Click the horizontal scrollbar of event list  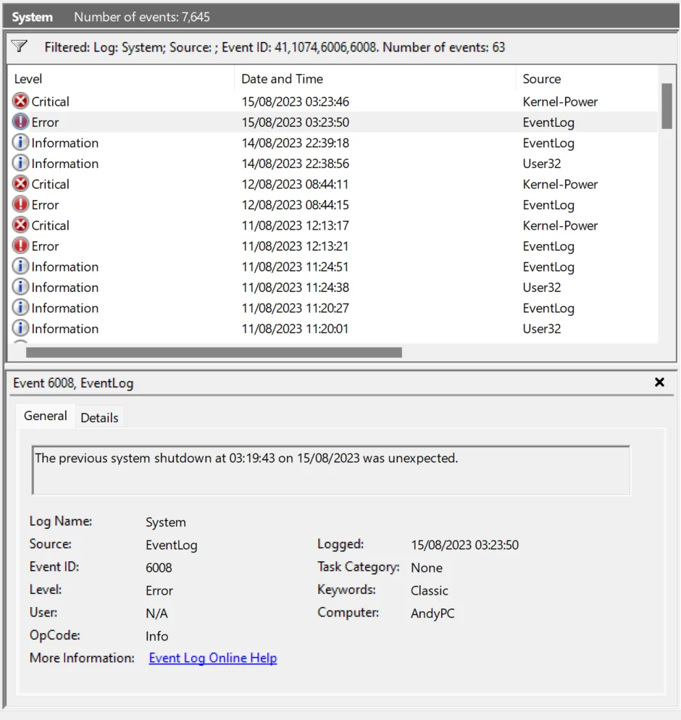pos(214,353)
